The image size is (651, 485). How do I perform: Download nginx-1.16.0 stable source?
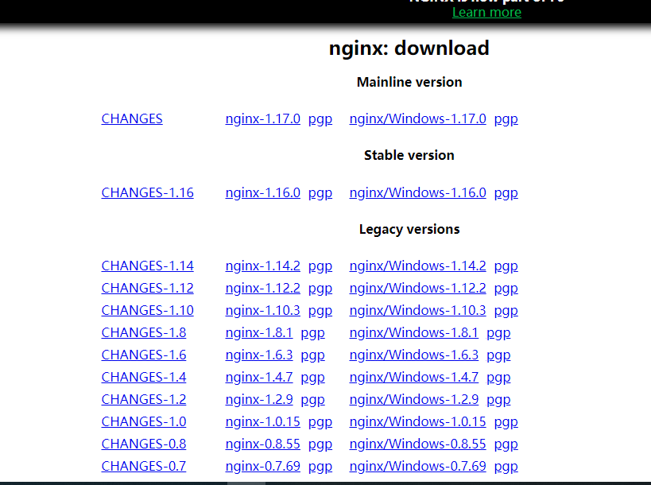263,192
